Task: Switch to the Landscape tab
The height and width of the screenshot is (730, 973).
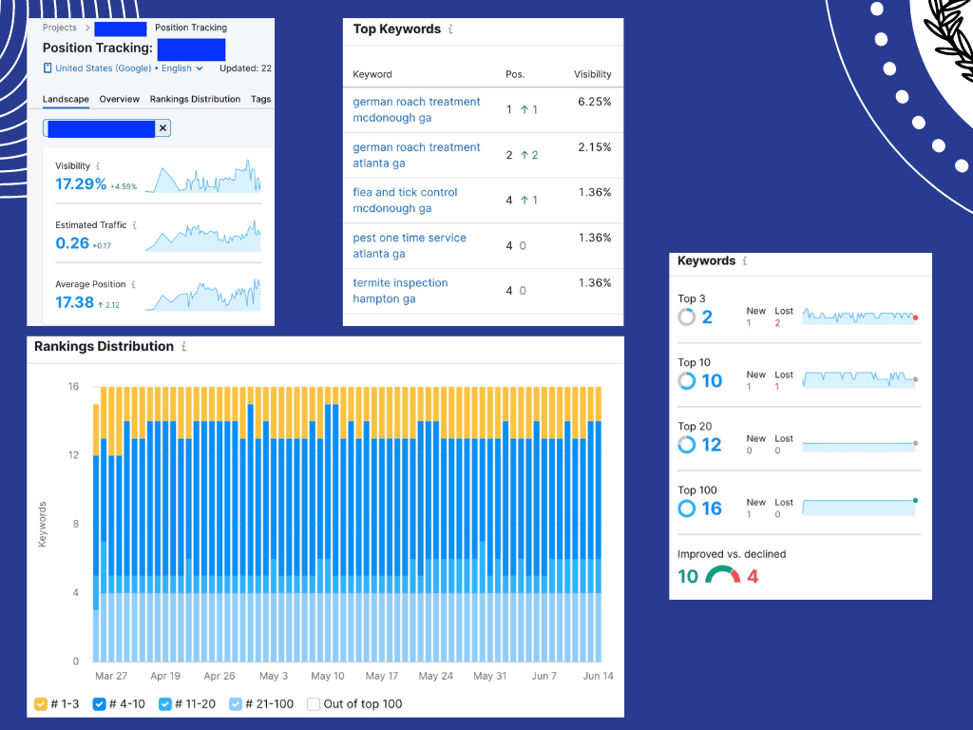Action: [x=66, y=99]
